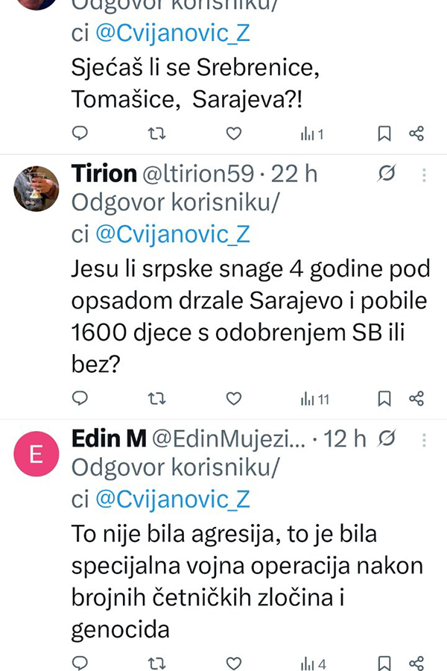
Task: Share the Srebrenice tweet
Action: click(x=416, y=134)
